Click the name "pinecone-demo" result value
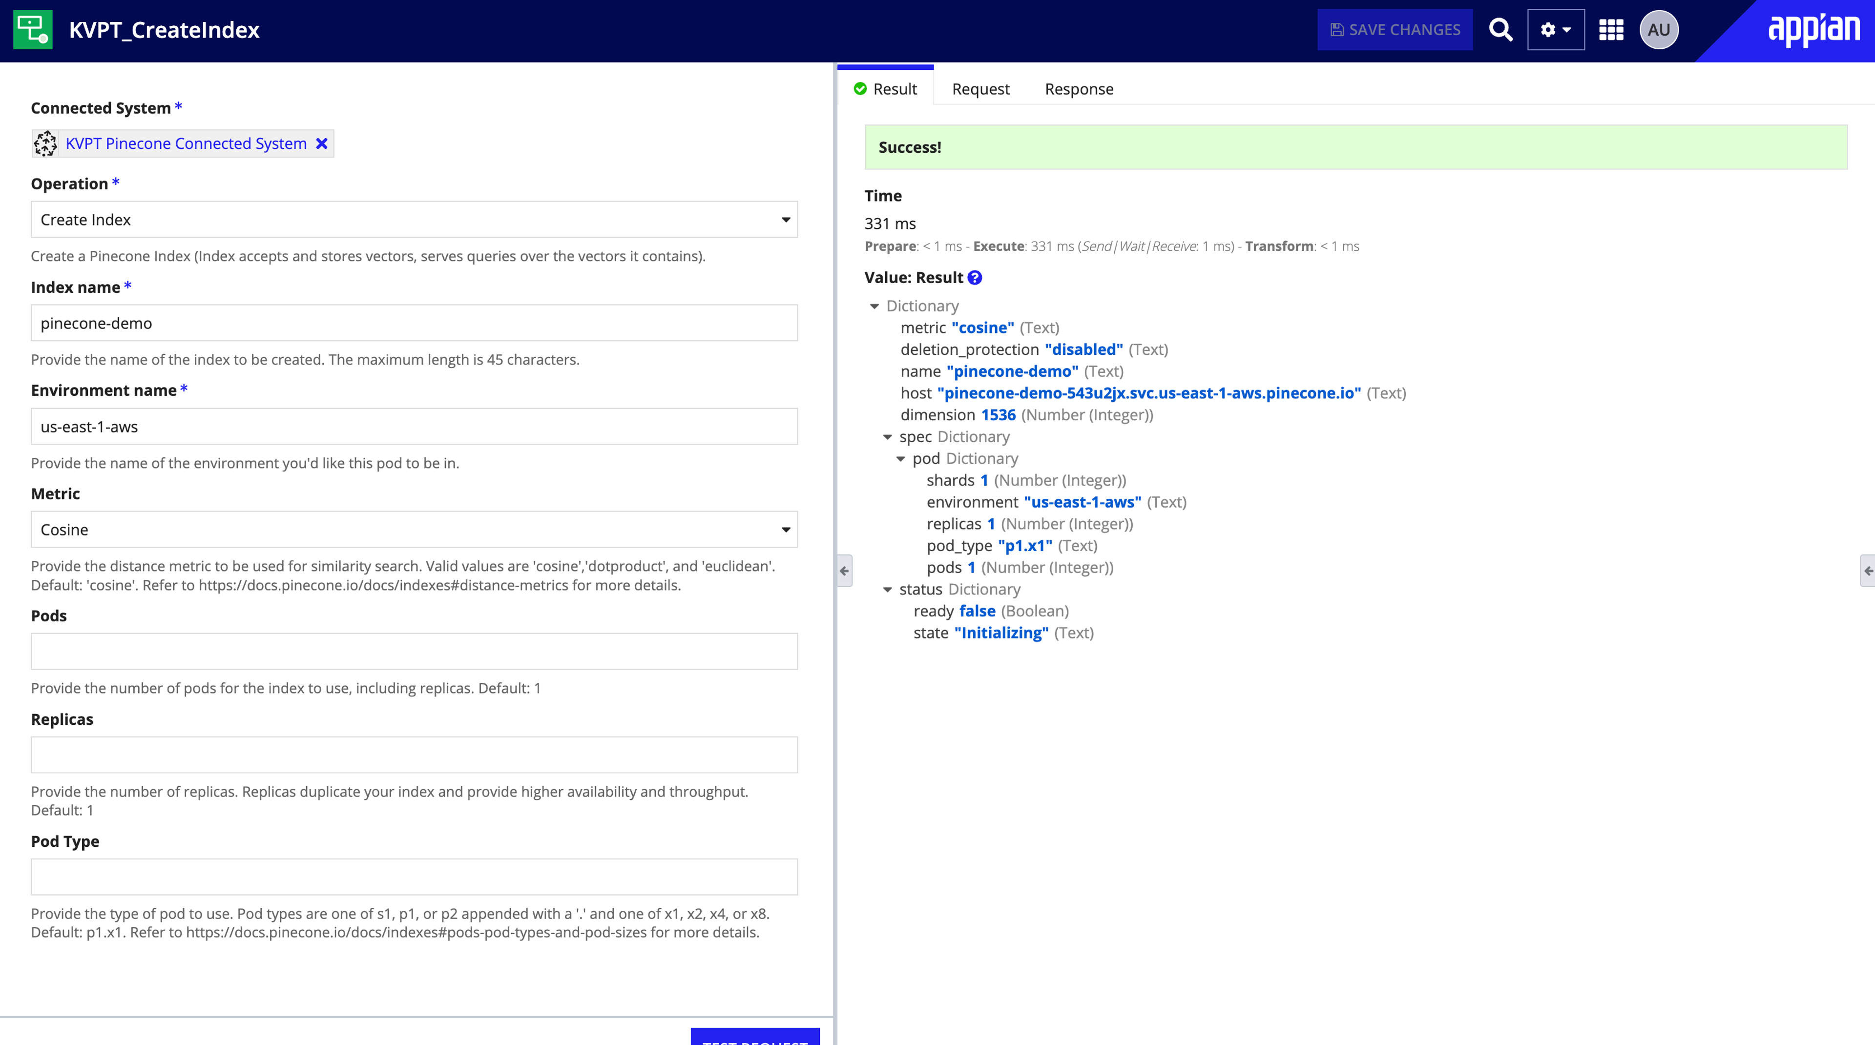 click(1013, 371)
